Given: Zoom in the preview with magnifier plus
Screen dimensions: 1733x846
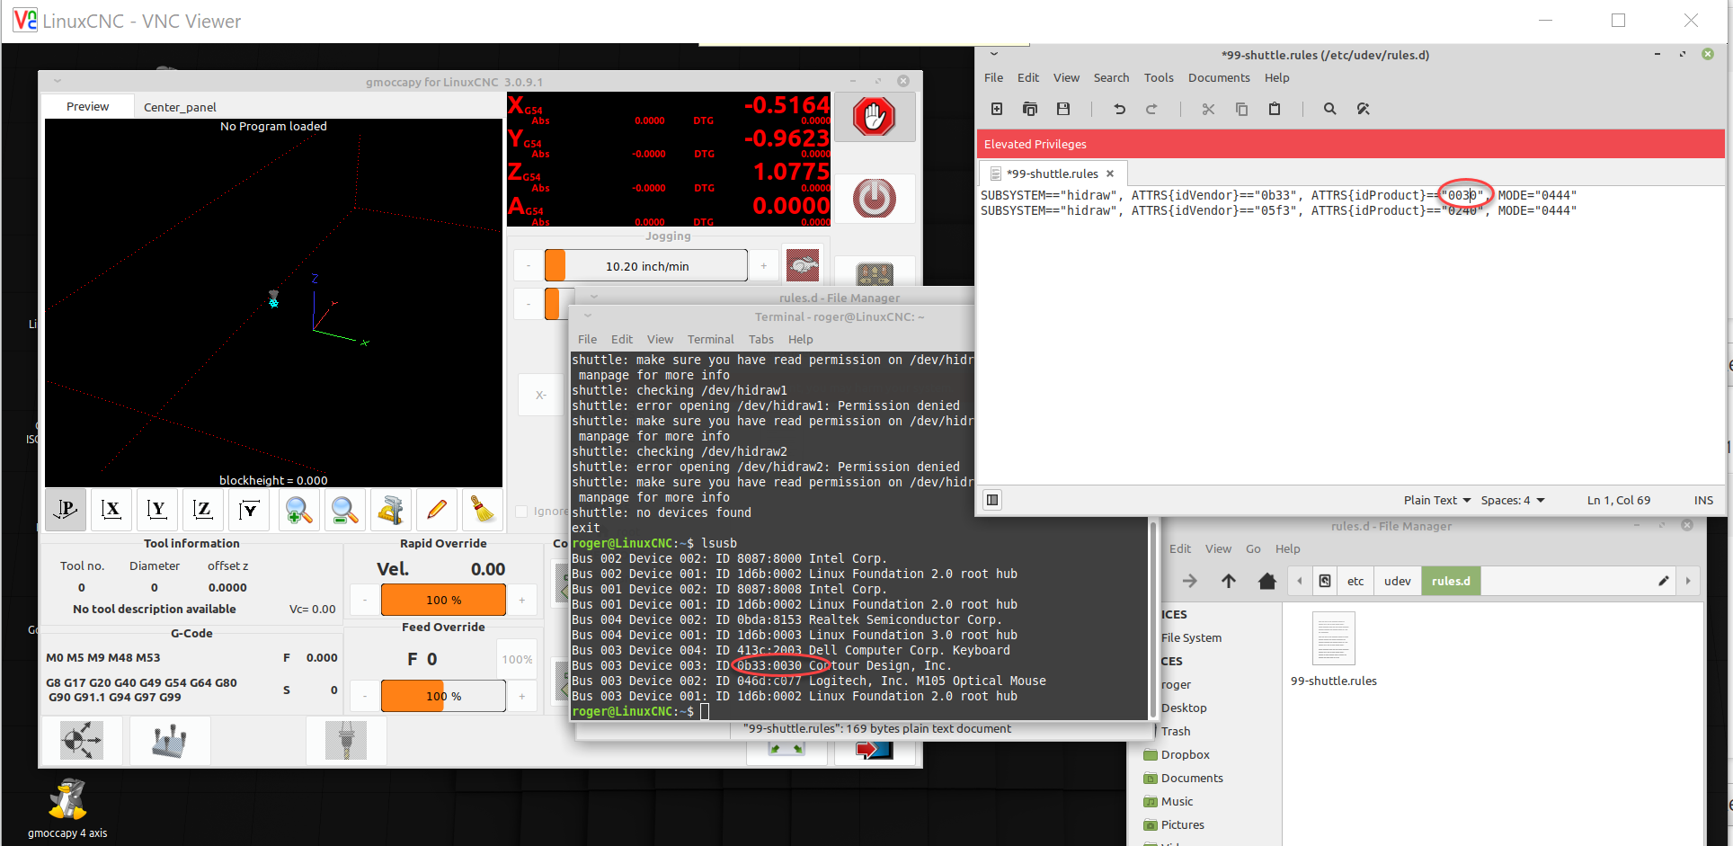Looking at the screenshot, I should tap(298, 511).
